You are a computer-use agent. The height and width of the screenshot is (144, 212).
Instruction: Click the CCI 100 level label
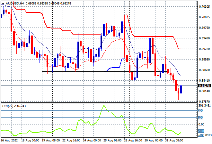[x=200, y=118]
